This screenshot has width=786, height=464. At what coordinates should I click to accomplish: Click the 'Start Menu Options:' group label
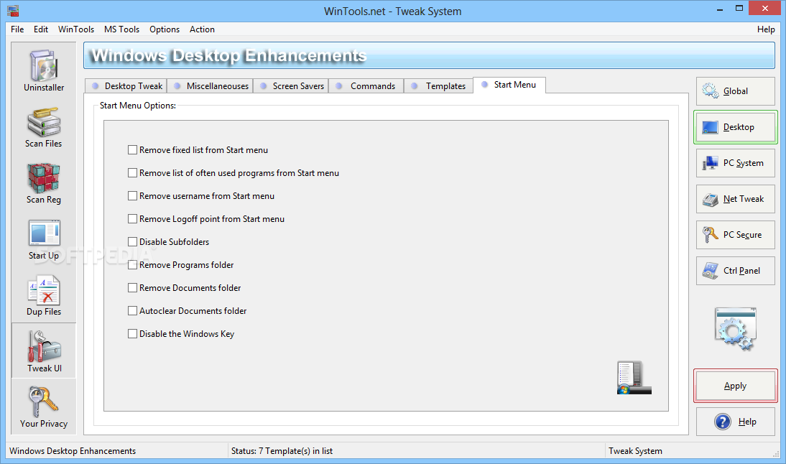(138, 106)
